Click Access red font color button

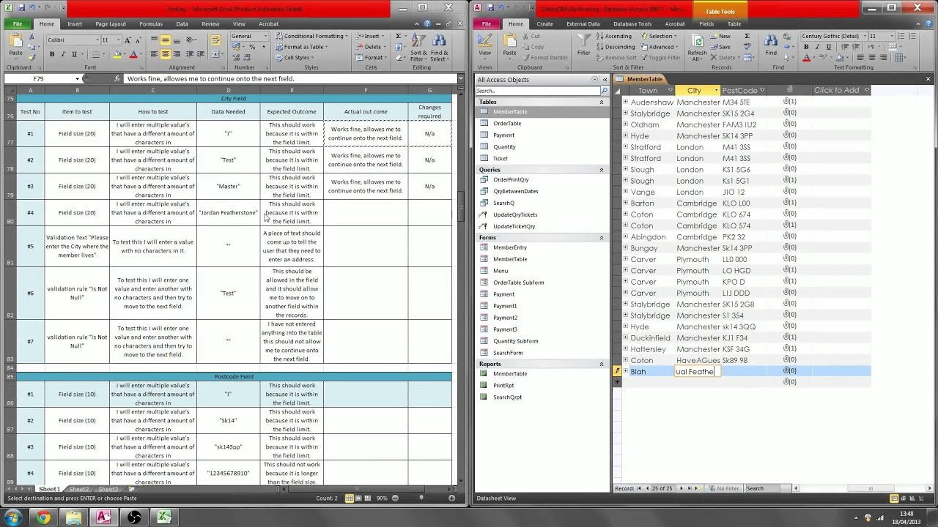coord(807,58)
